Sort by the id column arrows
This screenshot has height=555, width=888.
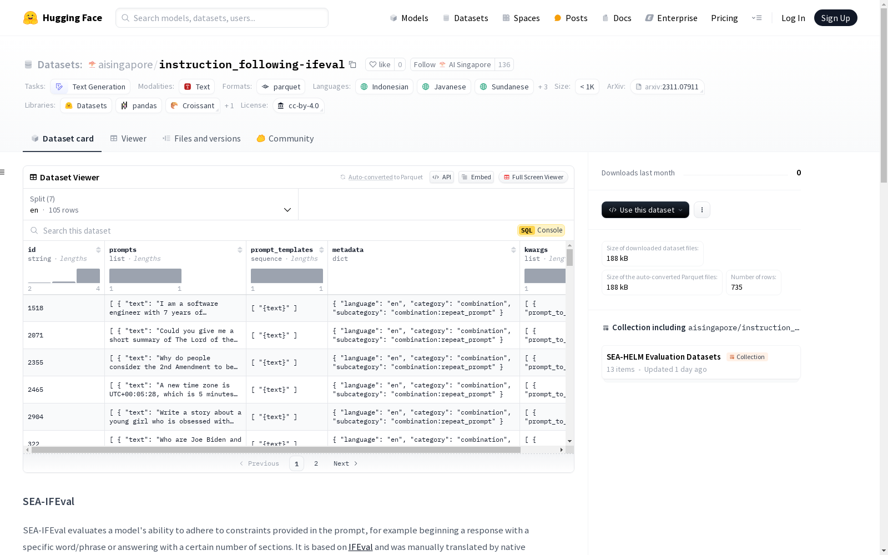[x=98, y=250]
